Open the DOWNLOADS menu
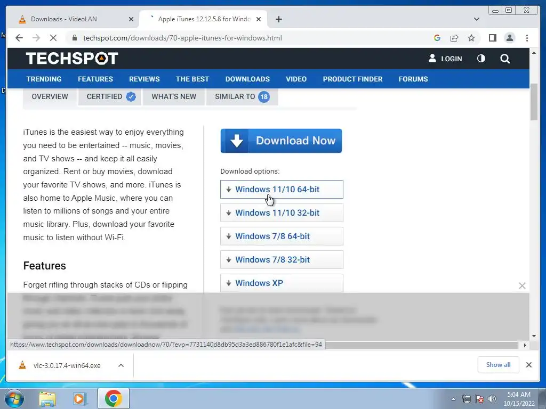 (x=247, y=79)
